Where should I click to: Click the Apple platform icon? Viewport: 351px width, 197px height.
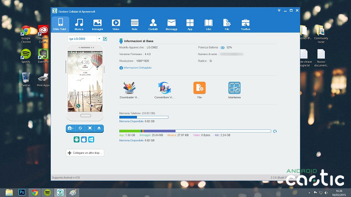pyautogui.click(x=84, y=139)
